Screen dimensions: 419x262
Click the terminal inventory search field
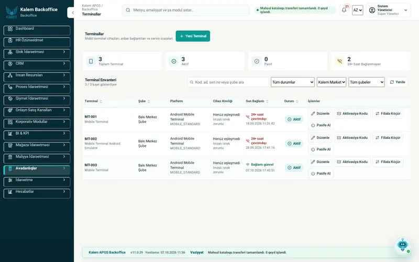228,82
